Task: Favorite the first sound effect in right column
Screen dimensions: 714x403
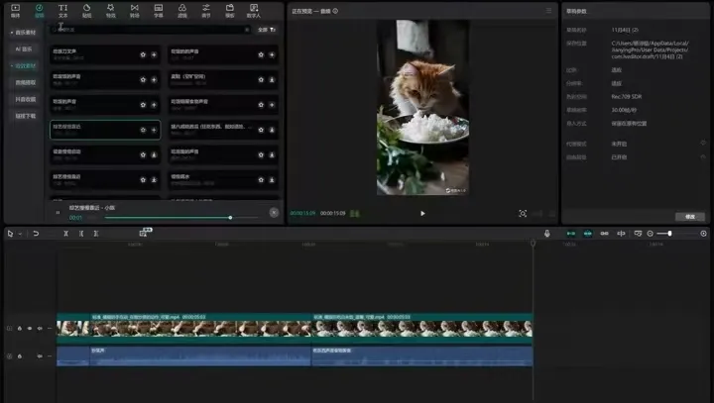Action: point(261,54)
